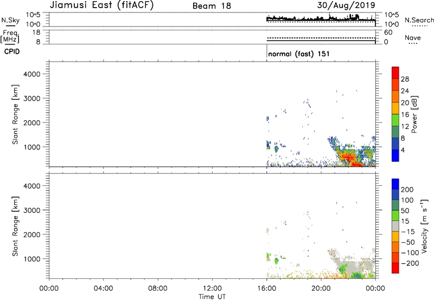This screenshot has height=300, width=434.
Task: Click the 'Jiamusi East (fitACF)' title text
Action: [x=101, y=5]
